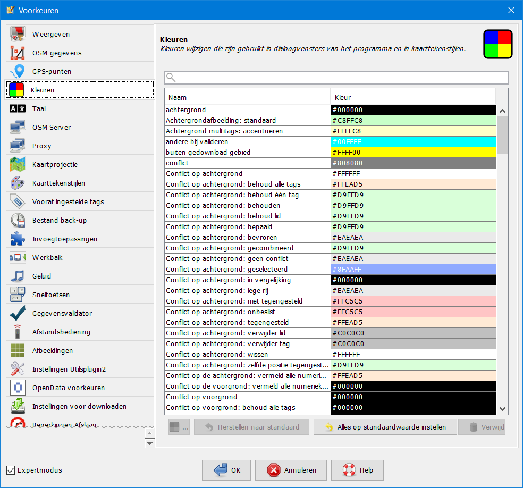Screen dimensions: 523x488
Task: Click the Geluid music note icon
Action: 18,276
